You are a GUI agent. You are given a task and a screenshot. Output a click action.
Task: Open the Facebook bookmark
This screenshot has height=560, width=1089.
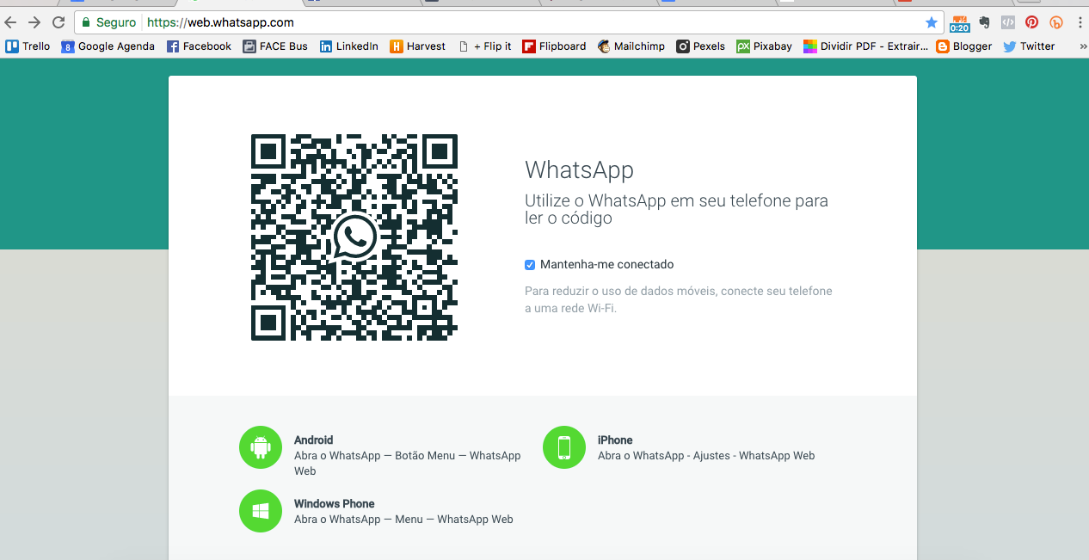pyautogui.click(x=199, y=46)
